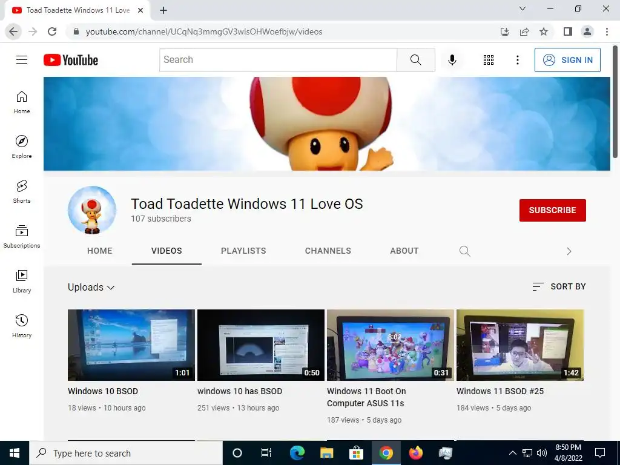Bookmark this page with the star
Viewport: 620px width, 465px height.
click(544, 31)
